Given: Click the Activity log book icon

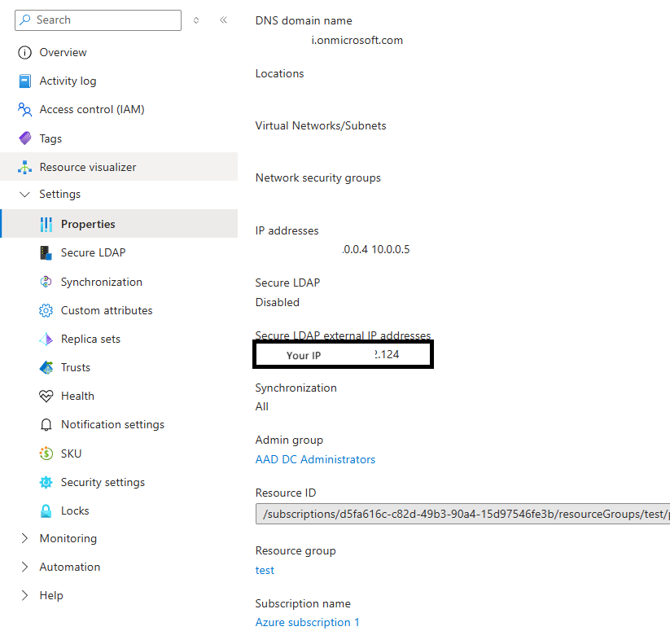Looking at the screenshot, I should pos(27,81).
